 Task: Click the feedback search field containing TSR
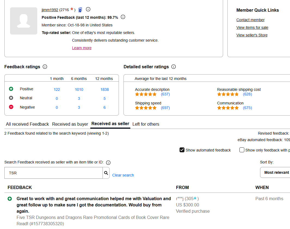coord(54,173)
